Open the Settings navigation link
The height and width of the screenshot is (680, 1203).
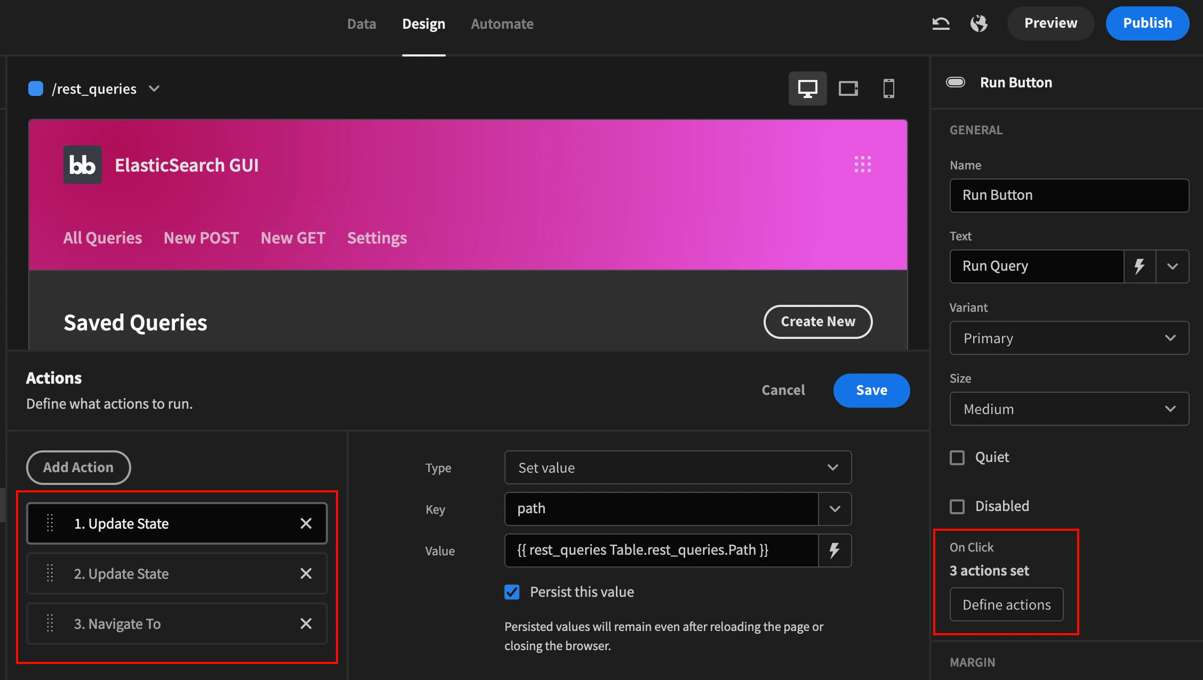[377, 238]
